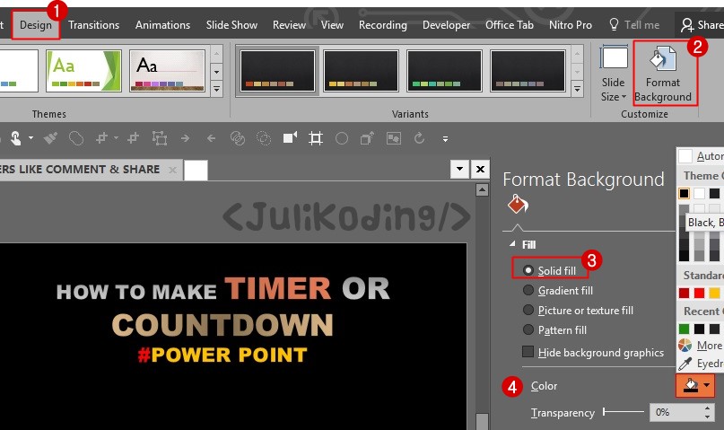Click the bring forward icon
724x430 pixels.
pos(367,138)
